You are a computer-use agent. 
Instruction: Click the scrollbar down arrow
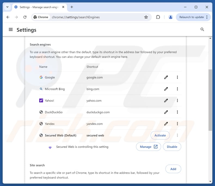tap(210, 181)
